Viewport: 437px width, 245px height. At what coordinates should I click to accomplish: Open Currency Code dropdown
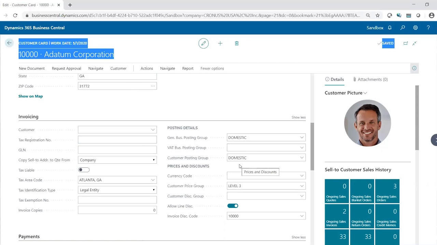302,176
